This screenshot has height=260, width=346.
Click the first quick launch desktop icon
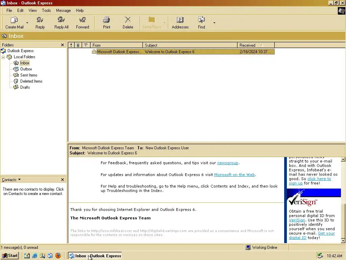pyautogui.click(x=27, y=256)
